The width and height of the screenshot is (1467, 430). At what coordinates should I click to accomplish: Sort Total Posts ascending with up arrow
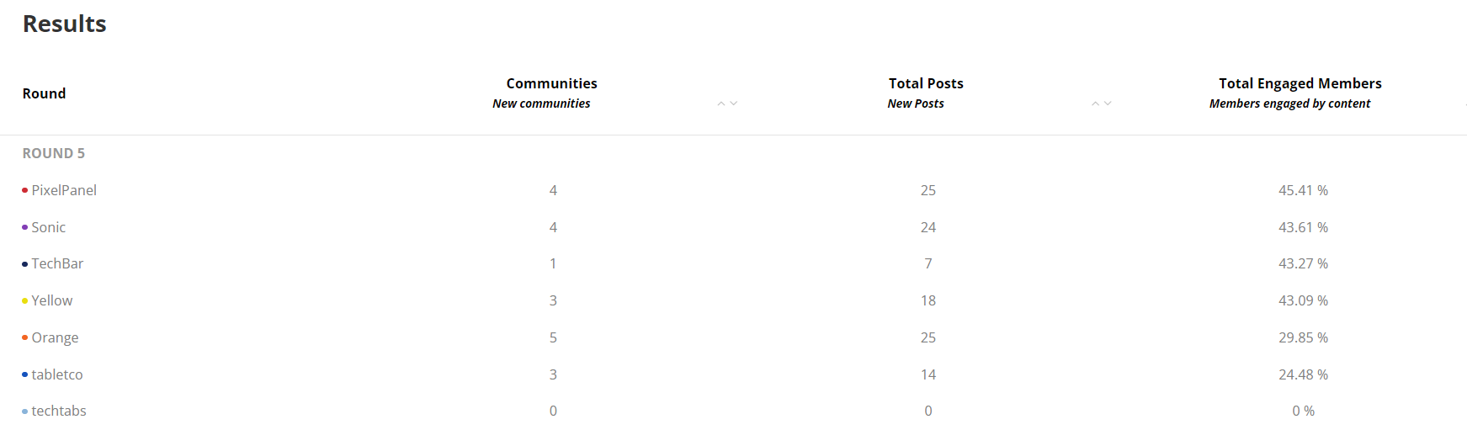coord(1095,104)
